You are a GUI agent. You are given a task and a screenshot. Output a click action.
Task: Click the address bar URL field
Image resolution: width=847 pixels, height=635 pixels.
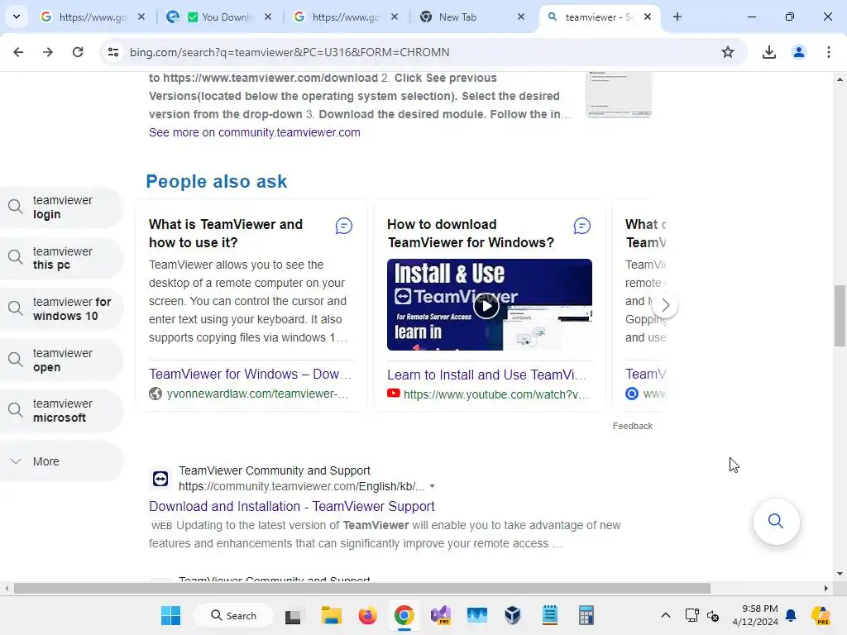(x=421, y=52)
